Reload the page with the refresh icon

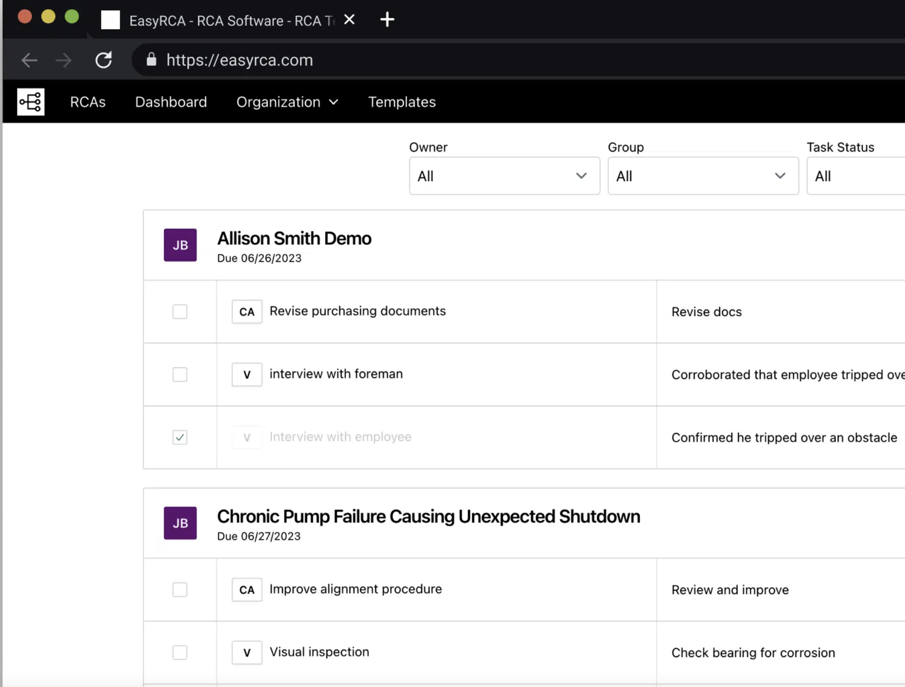(x=104, y=60)
